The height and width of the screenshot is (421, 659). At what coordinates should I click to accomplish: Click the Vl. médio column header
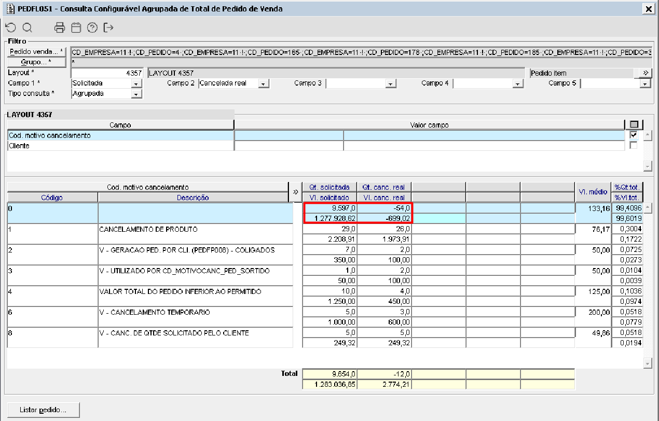click(593, 192)
